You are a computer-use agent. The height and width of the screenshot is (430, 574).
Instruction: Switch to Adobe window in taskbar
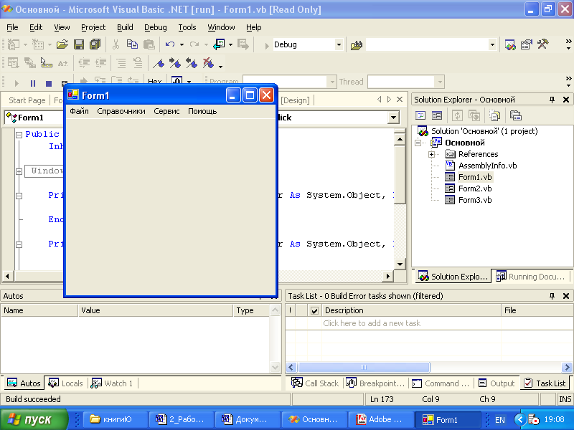pyautogui.click(x=381, y=419)
